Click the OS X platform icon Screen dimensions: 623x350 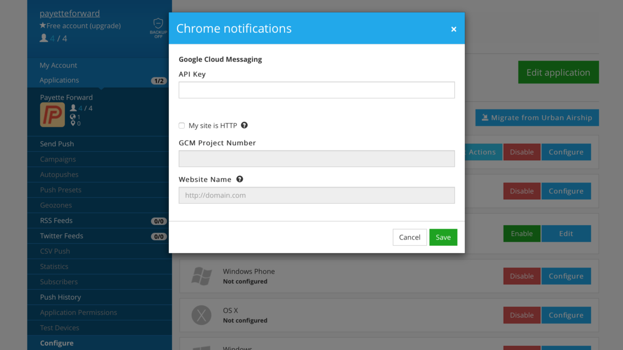point(201,315)
